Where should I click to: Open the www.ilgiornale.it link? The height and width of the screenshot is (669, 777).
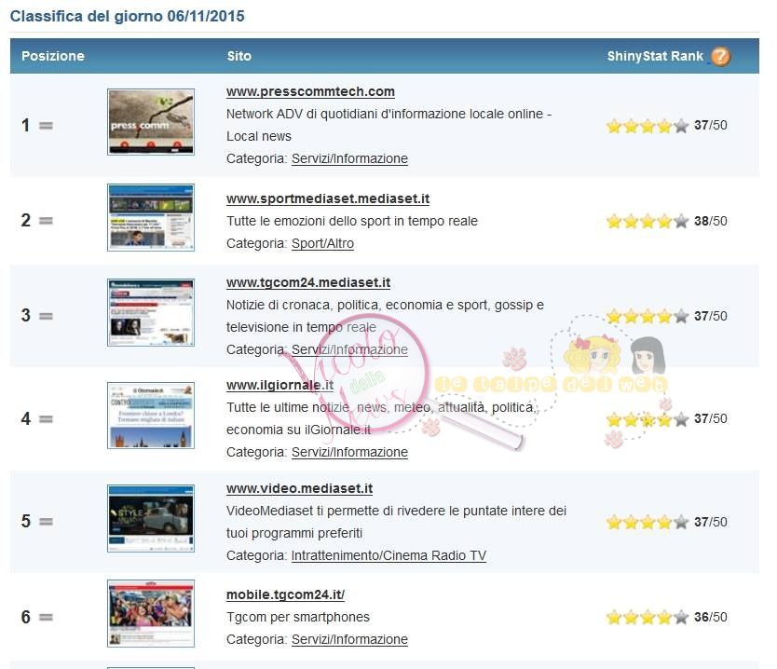click(x=280, y=385)
